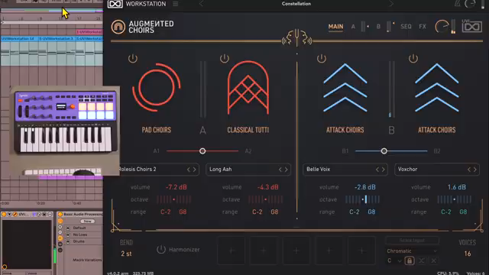The image size is (489, 275).
Task: Open the Augmented Choirs logo icon
Action: click(118, 27)
